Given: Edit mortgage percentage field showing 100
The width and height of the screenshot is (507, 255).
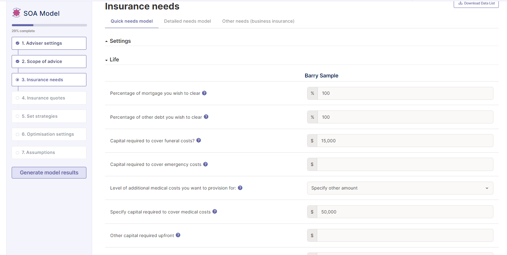Looking at the screenshot, I should [405, 93].
